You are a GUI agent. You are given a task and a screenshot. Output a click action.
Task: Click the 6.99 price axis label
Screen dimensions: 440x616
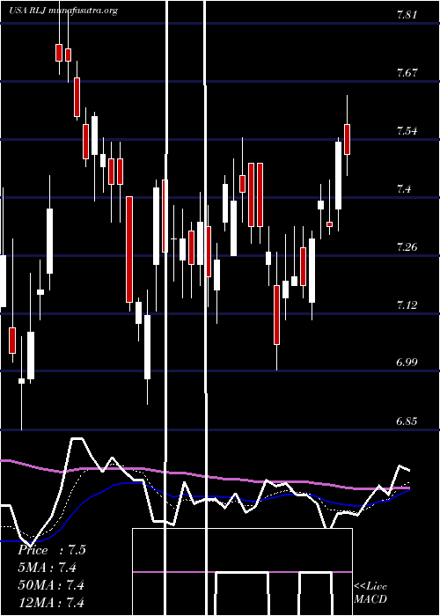coord(407,363)
